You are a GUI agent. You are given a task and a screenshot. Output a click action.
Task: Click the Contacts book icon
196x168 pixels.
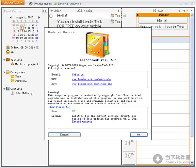(8, 89)
